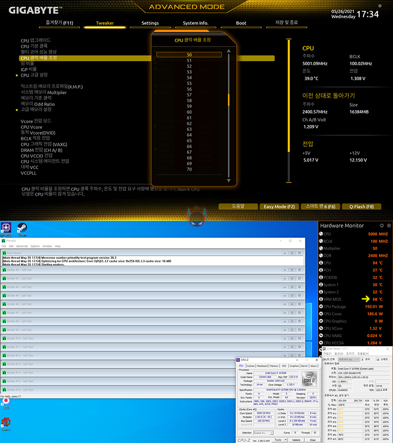
Task: Restore the Worker #10 Self-Test child window
Action: (292, 338)
